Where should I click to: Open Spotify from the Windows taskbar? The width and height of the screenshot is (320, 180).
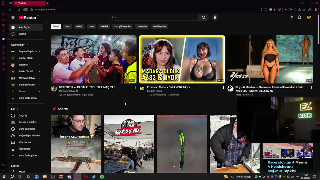(x=102, y=177)
